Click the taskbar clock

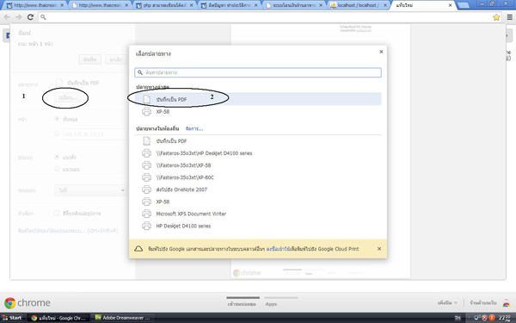[x=505, y=318]
